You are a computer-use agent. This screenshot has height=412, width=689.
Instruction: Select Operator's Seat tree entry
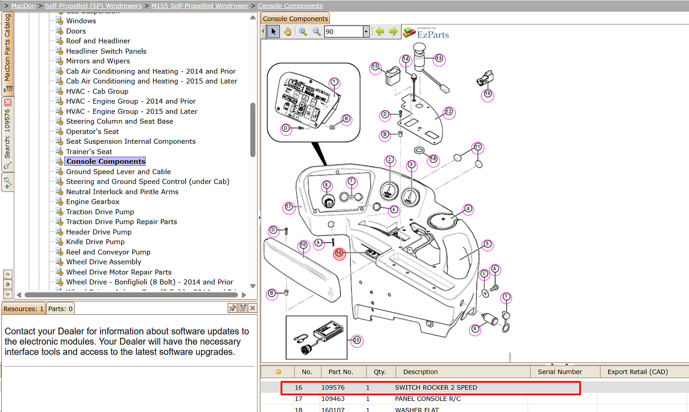tap(92, 131)
